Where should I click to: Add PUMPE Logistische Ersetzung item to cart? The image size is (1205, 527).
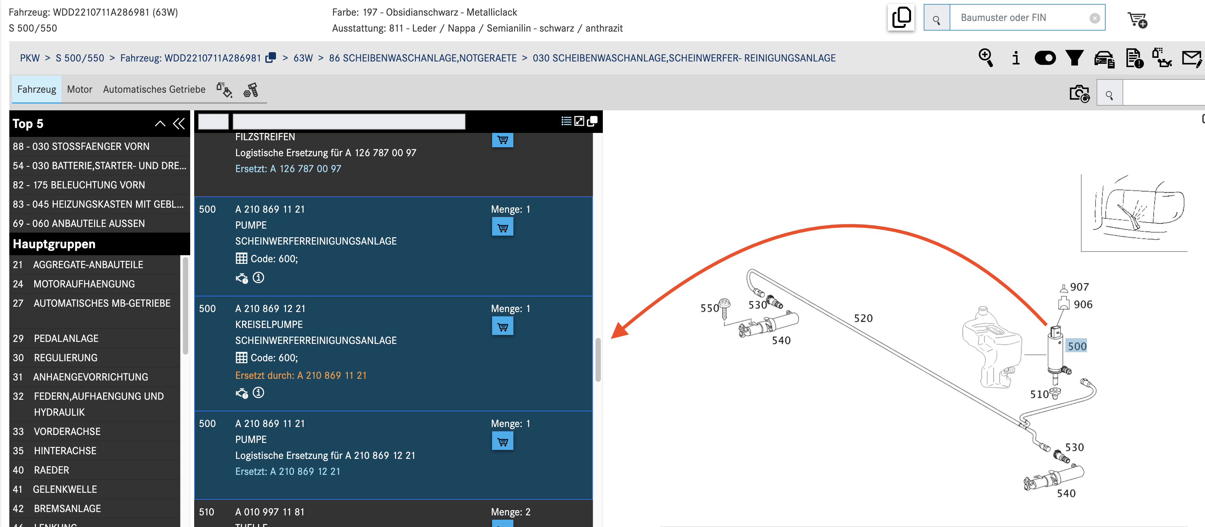tap(502, 441)
